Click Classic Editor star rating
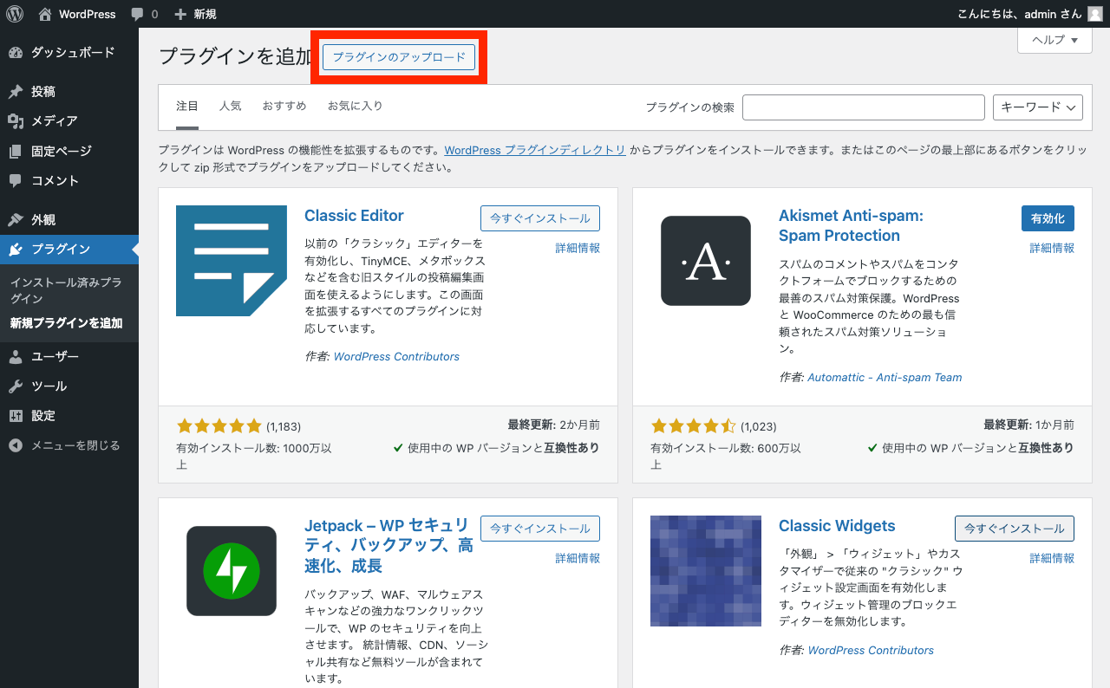Screen dimensions: 1110x688 pos(219,426)
